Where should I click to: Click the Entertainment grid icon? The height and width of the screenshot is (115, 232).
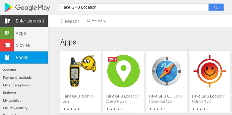(7, 21)
